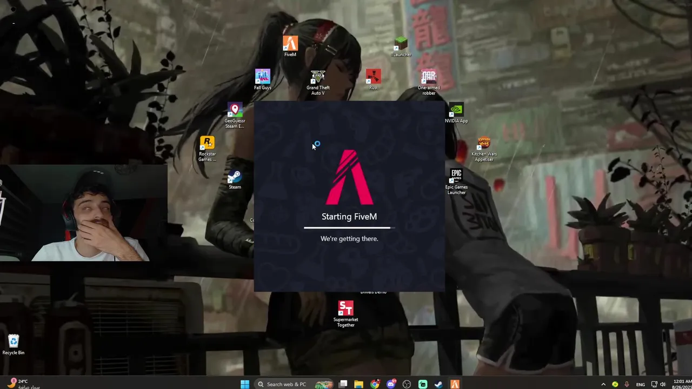
Task: Select the Grand Theft Auto V icon
Action: pyautogui.click(x=318, y=82)
